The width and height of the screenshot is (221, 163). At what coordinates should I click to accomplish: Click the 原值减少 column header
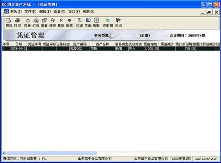(167, 44)
